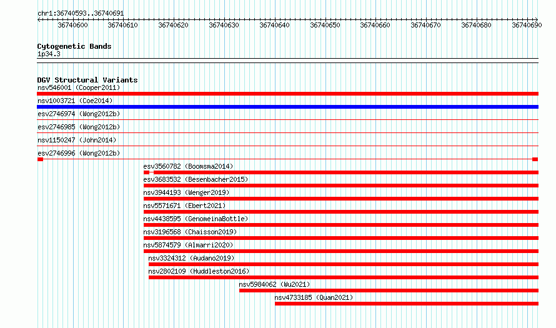Open nsv4438595 (GenomeinaBottle) variant

pos(196,219)
